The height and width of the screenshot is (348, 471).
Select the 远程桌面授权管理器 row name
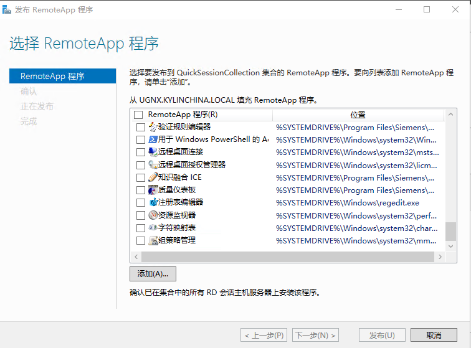192,165
